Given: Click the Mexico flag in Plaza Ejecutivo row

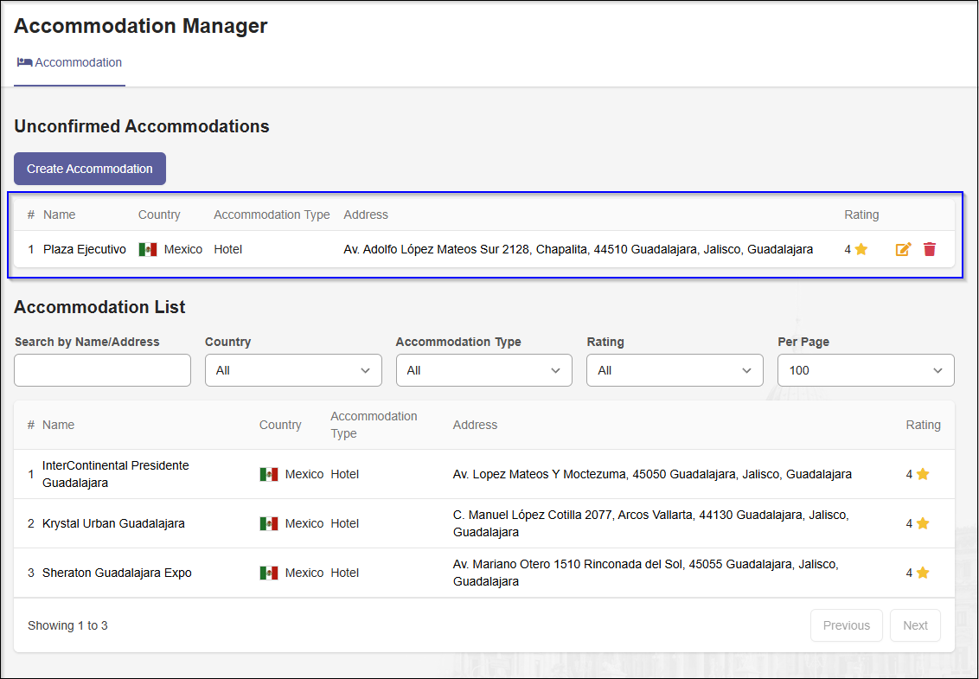Looking at the screenshot, I should [148, 249].
